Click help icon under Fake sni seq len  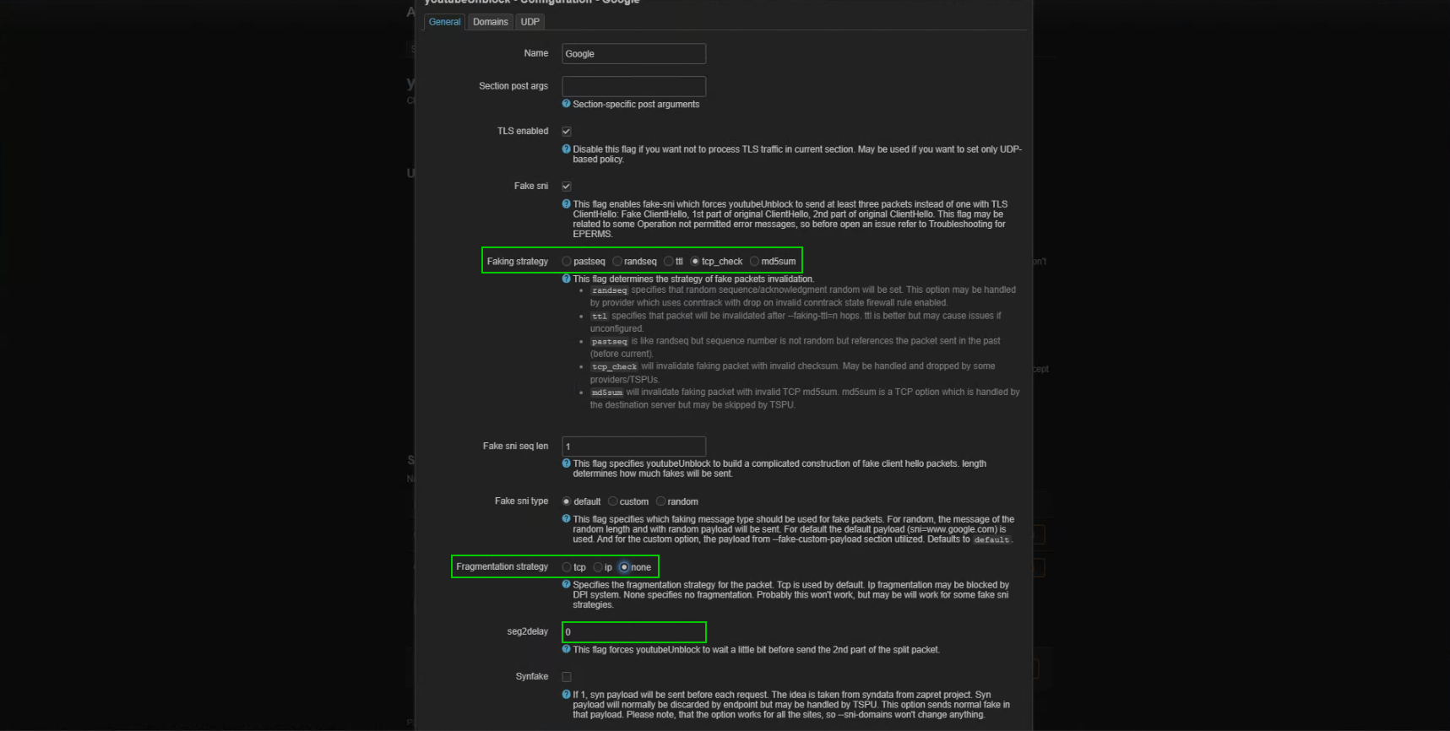[567, 463]
